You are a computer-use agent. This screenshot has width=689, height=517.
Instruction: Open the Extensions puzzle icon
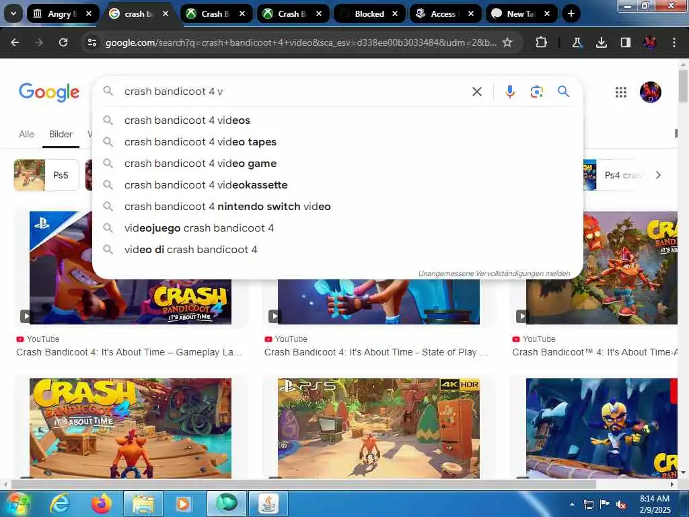click(x=542, y=42)
